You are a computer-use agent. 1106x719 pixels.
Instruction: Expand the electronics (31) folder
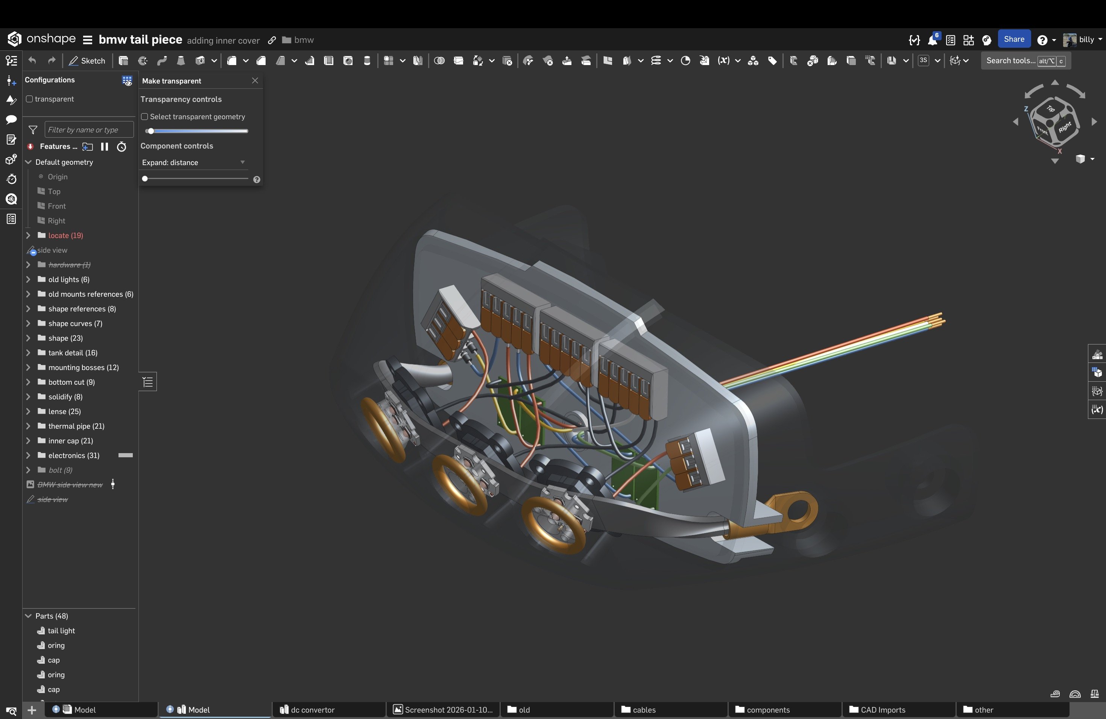pos(28,455)
